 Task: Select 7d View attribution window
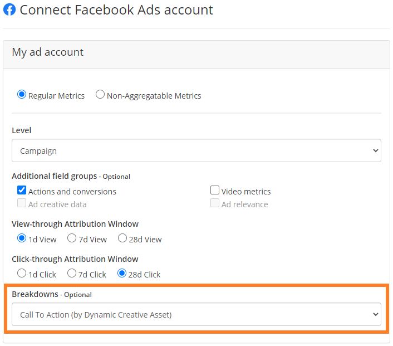[x=72, y=238]
